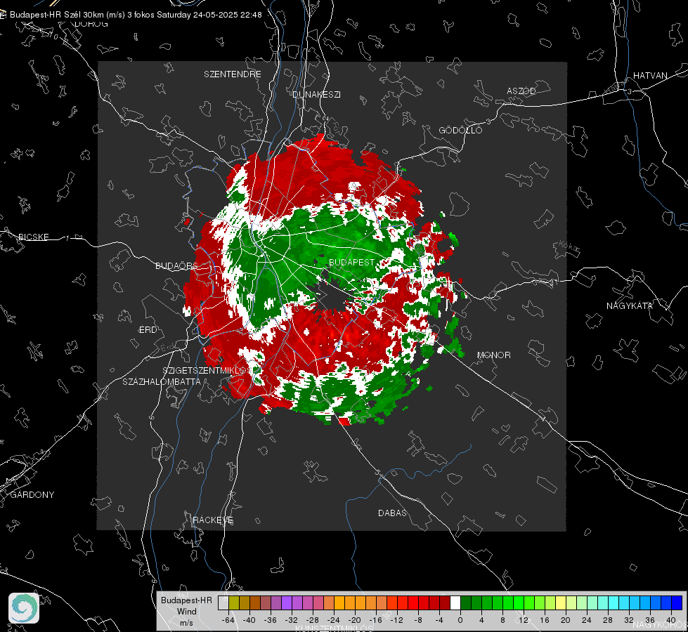Click the 28 legend value
This screenshot has width=688, height=632.
(608, 620)
